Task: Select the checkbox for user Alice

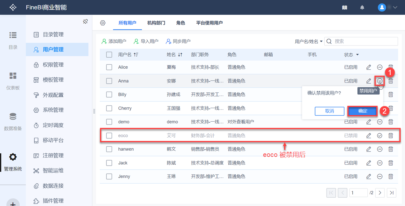Action: (x=109, y=67)
